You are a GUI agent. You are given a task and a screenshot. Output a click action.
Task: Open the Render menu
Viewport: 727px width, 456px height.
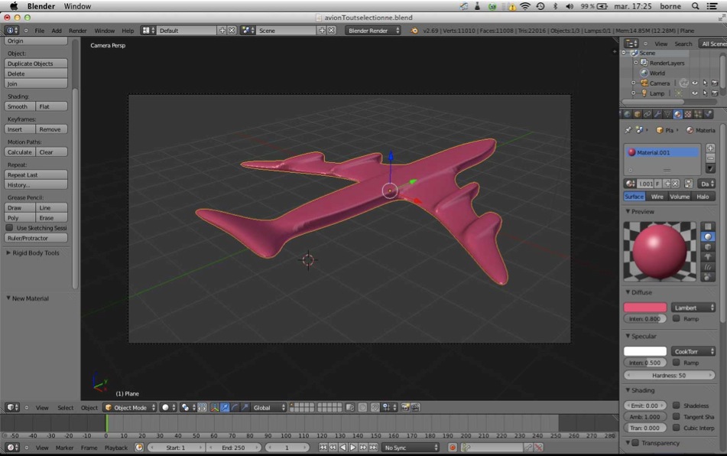coord(78,31)
